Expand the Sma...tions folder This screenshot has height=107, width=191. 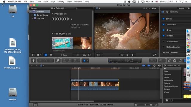[x=32, y=15]
